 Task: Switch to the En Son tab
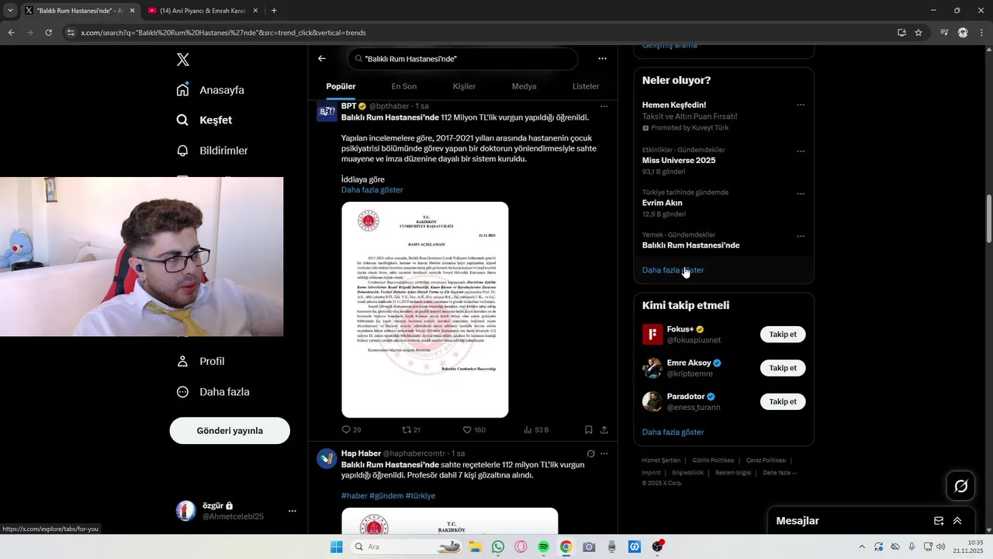[403, 86]
